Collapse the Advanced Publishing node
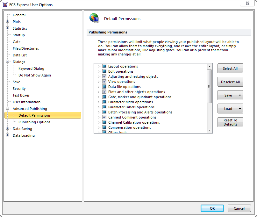257x217 pixels. (x=7, y=109)
